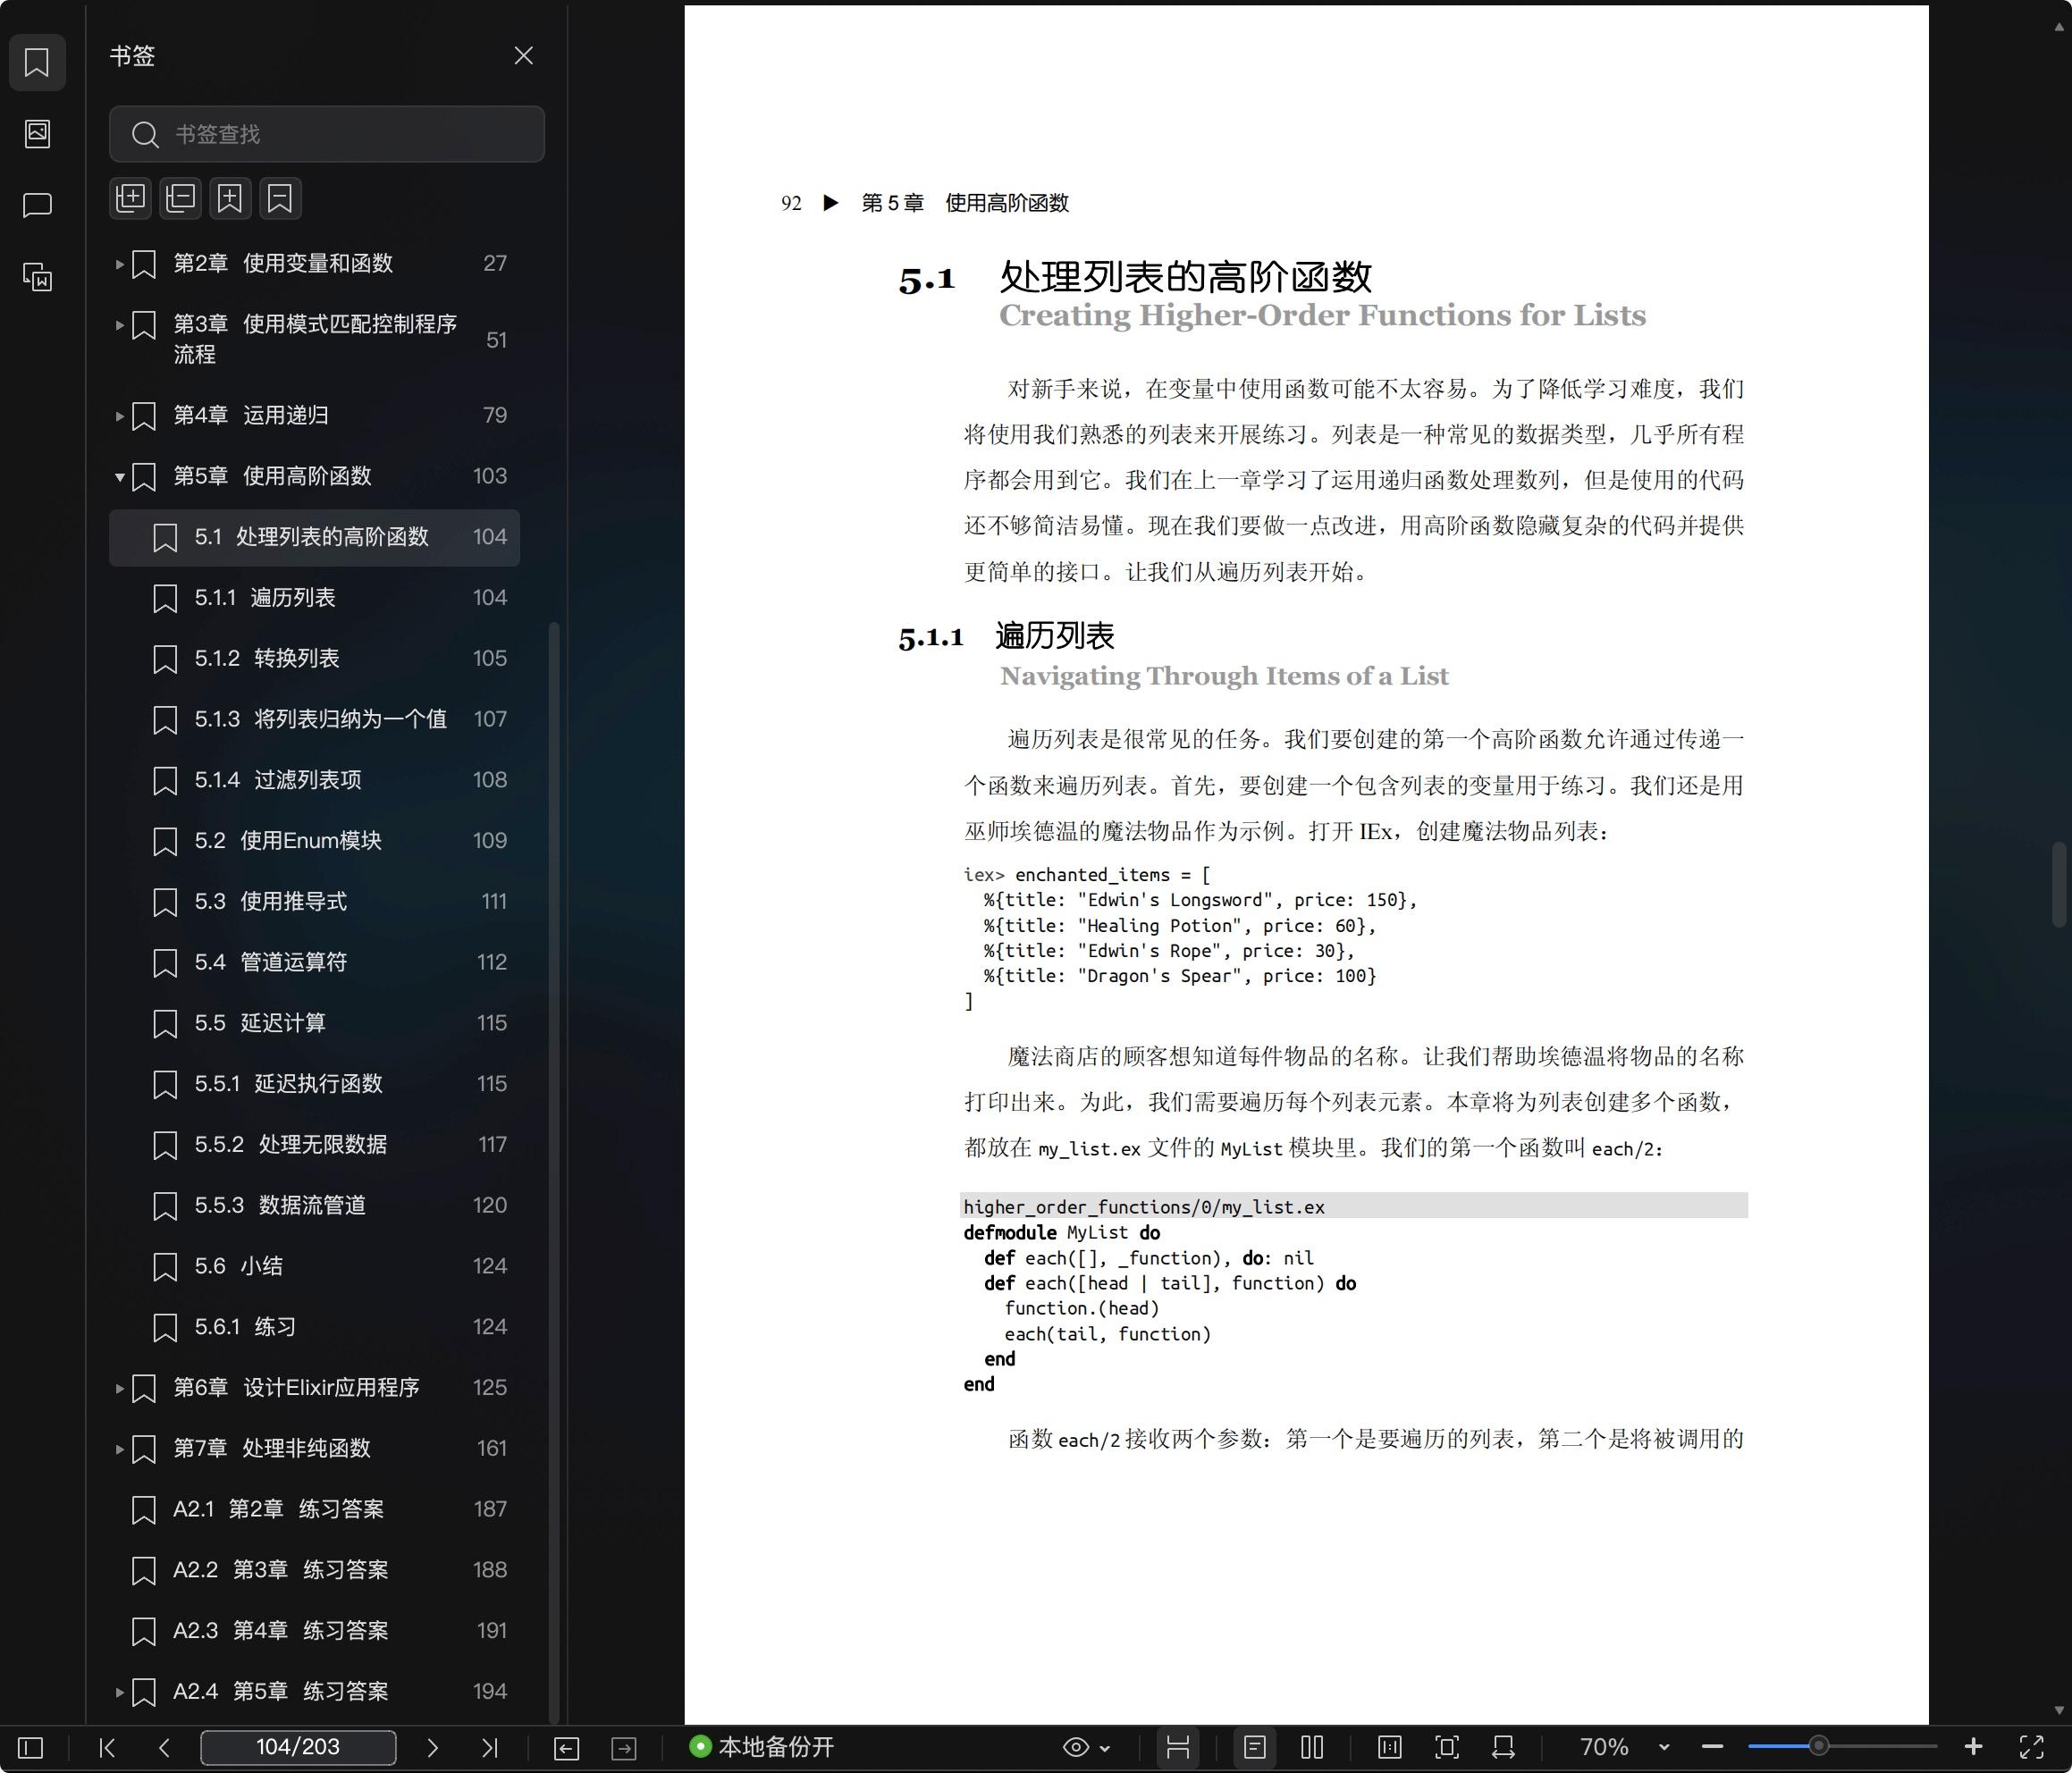
Task: Click the document vertical scrollbar thumb
Action: [x=2058, y=885]
